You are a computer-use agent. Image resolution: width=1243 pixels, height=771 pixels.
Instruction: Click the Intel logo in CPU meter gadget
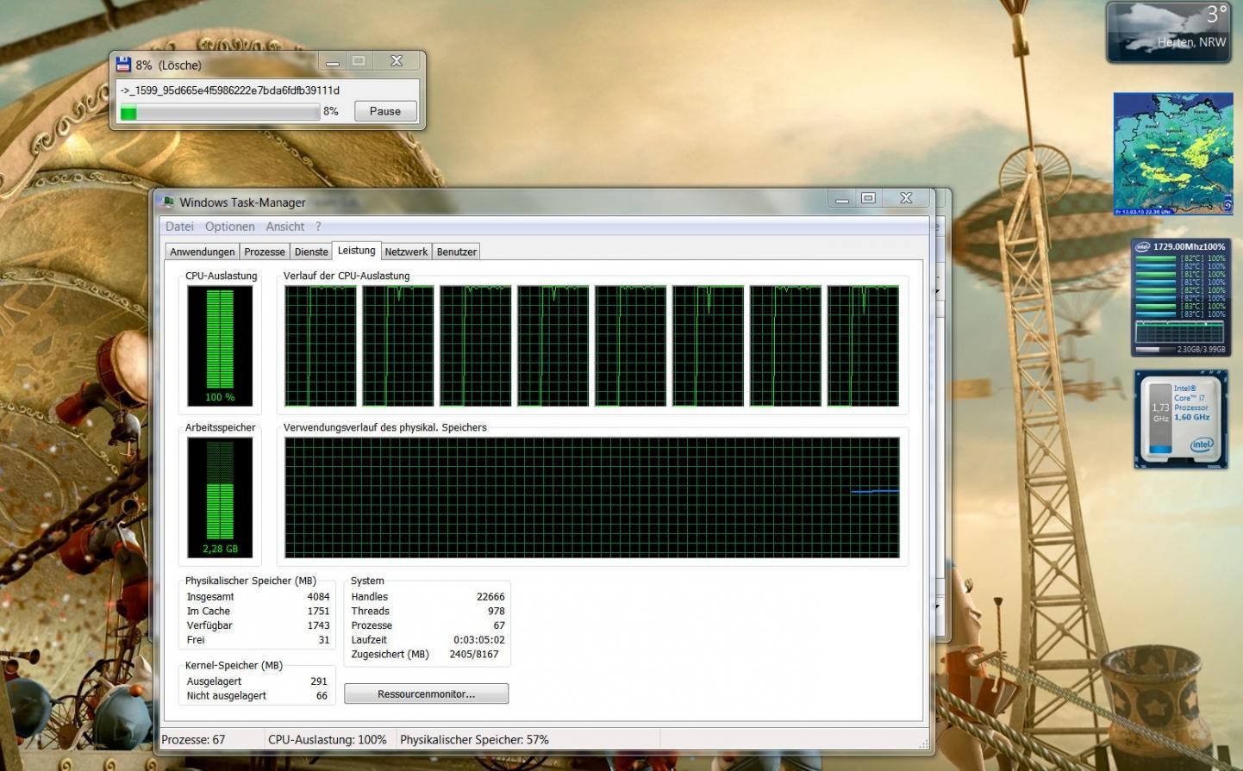click(x=1142, y=246)
